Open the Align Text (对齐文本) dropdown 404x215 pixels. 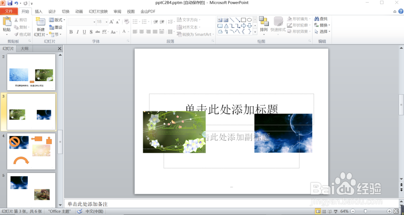(189, 27)
